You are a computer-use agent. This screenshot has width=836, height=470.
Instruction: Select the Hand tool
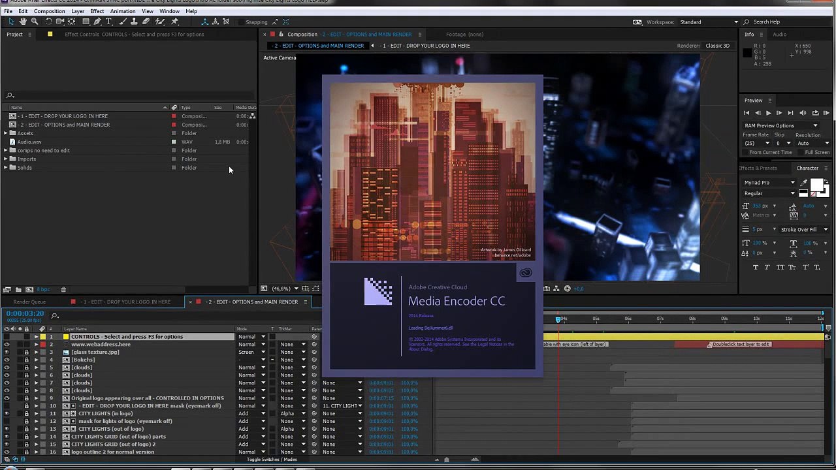pos(23,22)
